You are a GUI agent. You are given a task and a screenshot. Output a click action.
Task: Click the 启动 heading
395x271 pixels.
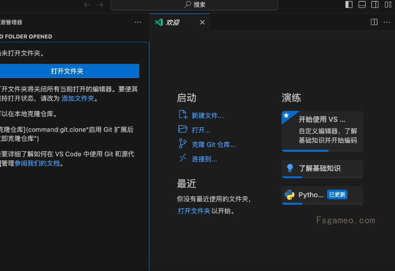click(186, 98)
